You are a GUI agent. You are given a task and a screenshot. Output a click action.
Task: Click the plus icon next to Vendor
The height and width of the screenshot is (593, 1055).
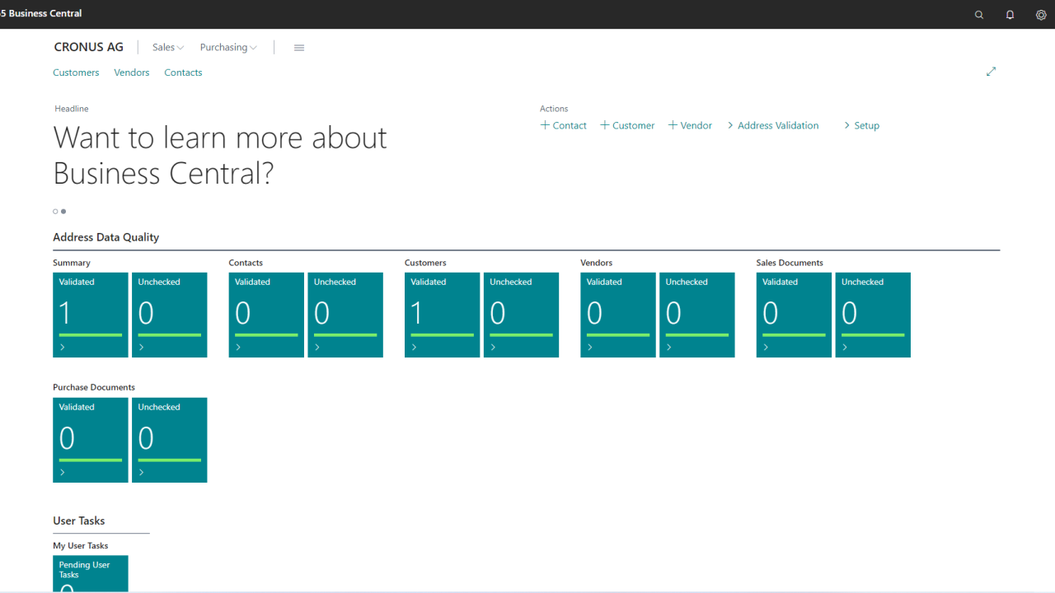tap(673, 125)
